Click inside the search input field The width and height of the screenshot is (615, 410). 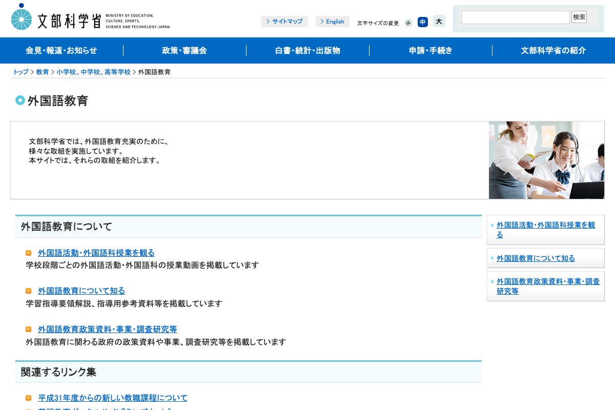(515, 17)
